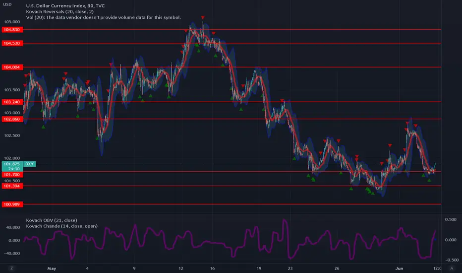The width and height of the screenshot is (462, 273).
Task: Click the current price 101.875 label
Action: click(x=12, y=164)
